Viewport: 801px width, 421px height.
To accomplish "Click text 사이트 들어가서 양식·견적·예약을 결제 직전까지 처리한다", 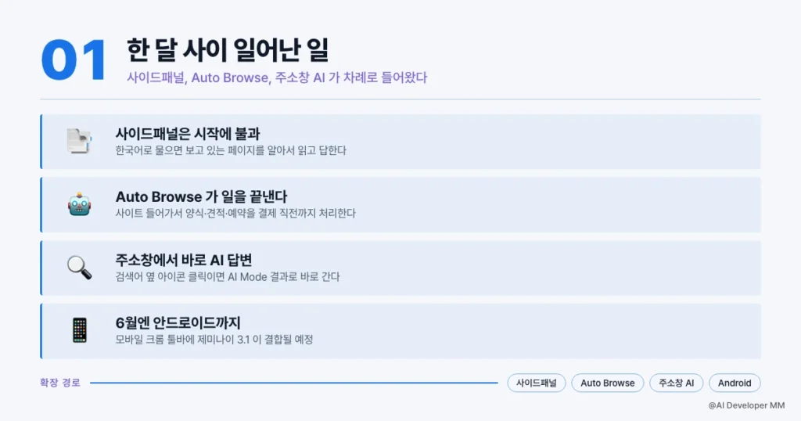I will [235, 214].
